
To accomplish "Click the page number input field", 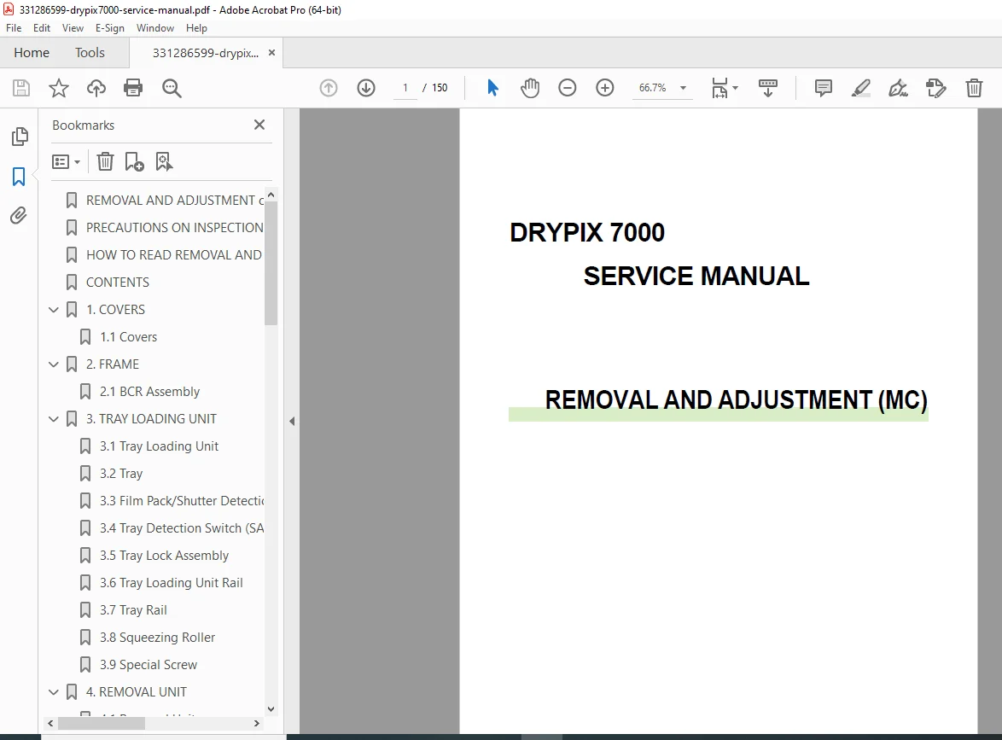I will pos(405,88).
